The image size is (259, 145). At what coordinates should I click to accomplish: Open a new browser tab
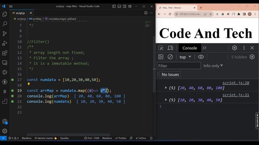201,8
